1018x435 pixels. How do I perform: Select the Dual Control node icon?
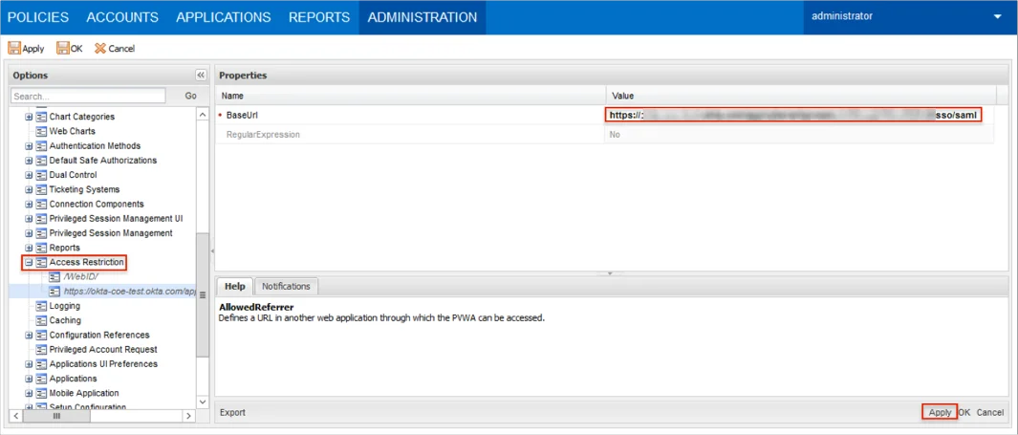pos(41,175)
